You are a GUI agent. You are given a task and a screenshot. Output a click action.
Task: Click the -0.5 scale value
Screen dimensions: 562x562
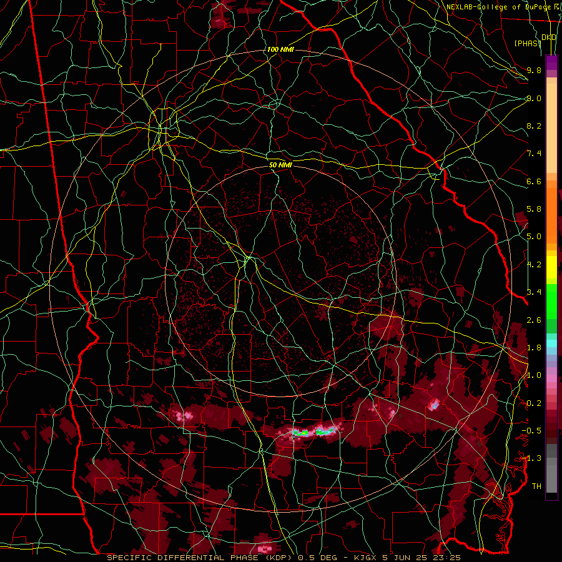click(531, 431)
